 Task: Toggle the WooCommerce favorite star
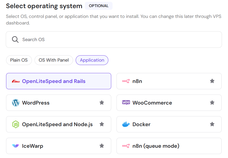coord(212,102)
